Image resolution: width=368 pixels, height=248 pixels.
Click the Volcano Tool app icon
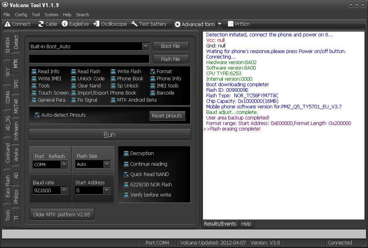click(x=5, y=5)
